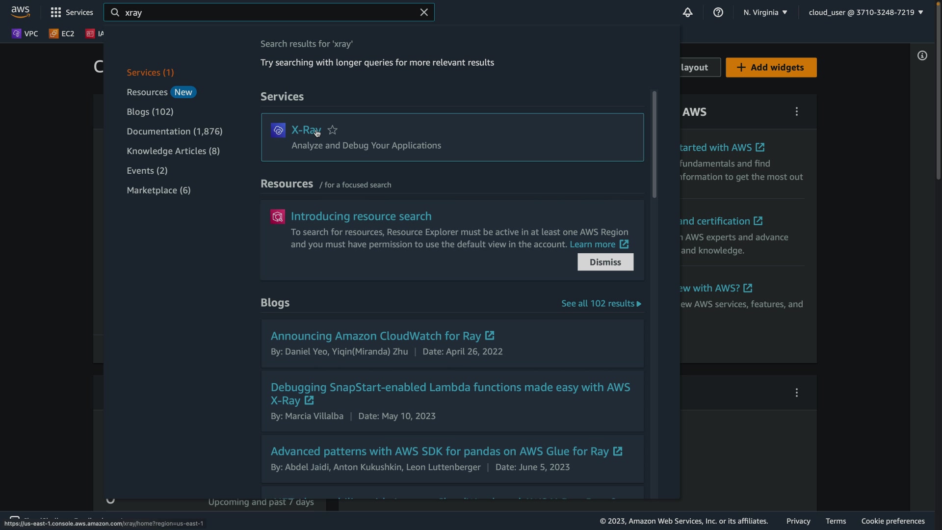The height and width of the screenshot is (530, 942).
Task: Select the Knowledge Articles (8) category
Action: coord(173,151)
